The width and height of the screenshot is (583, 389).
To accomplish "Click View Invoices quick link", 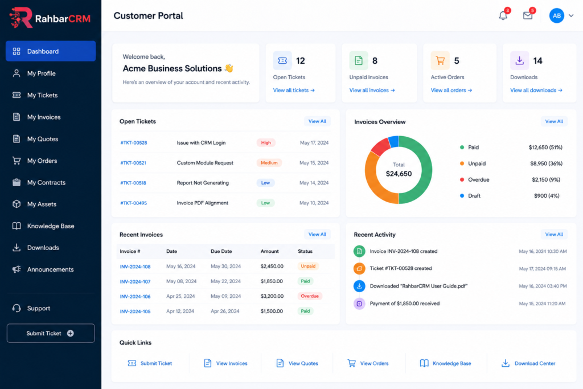I will coord(225,363).
